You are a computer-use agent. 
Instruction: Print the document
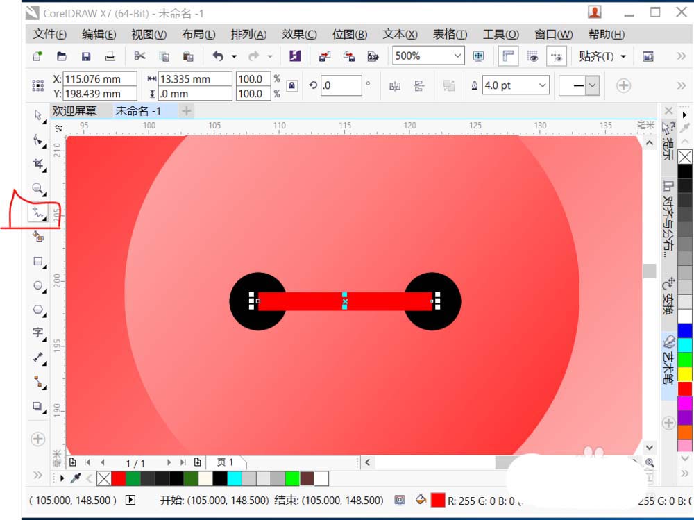click(x=110, y=56)
